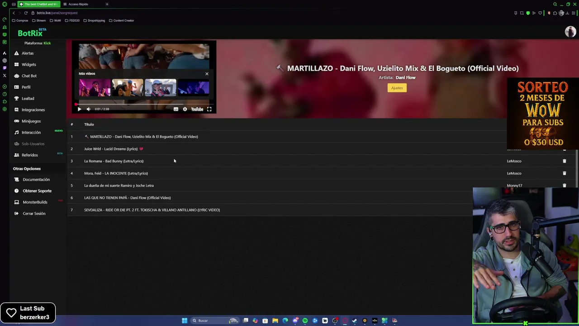Click the browser snapshot icon
Image resolution: width=579 pixels, height=326 pixels.
point(522,13)
